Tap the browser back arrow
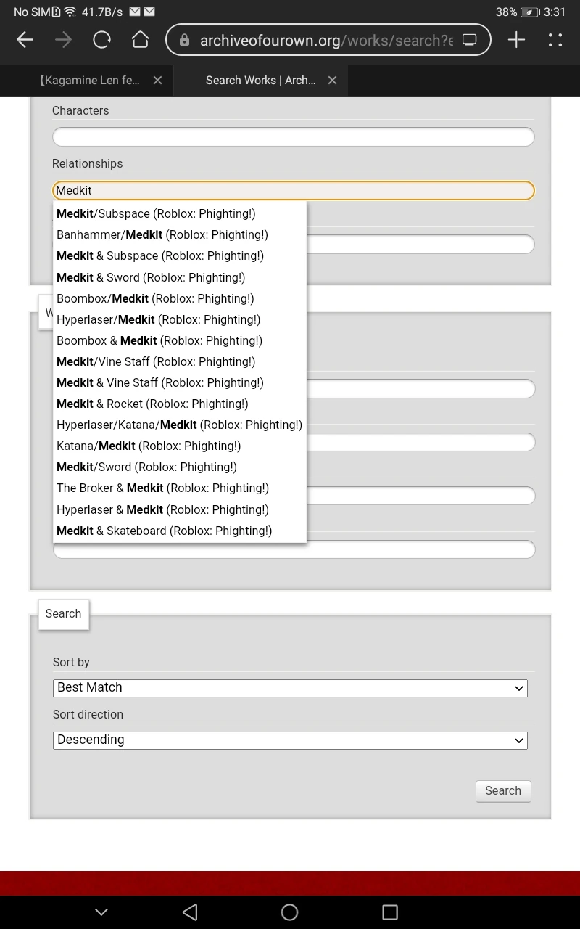Image resolution: width=580 pixels, height=929 pixels. click(x=25, y=40)
